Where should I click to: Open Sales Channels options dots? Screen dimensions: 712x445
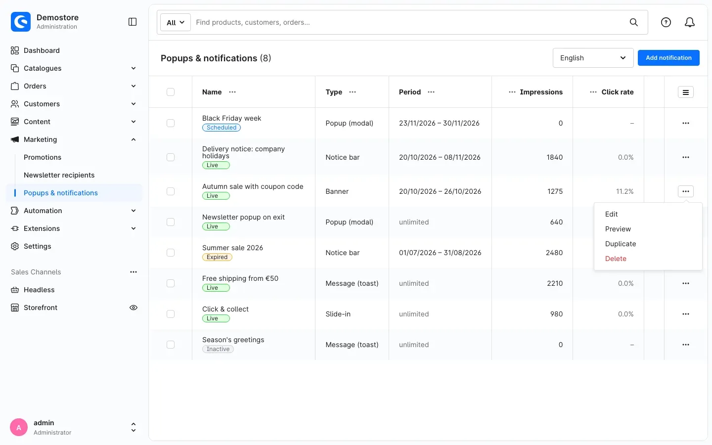(133, 272)
